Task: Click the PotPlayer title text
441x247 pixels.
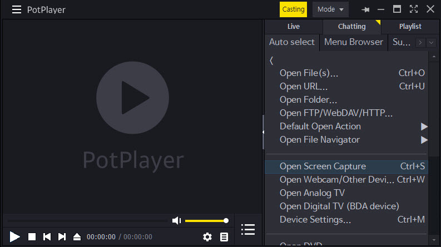Action: (x=46, y=10)
